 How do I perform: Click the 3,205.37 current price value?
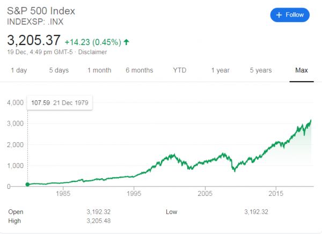click(x=34, y=41)
